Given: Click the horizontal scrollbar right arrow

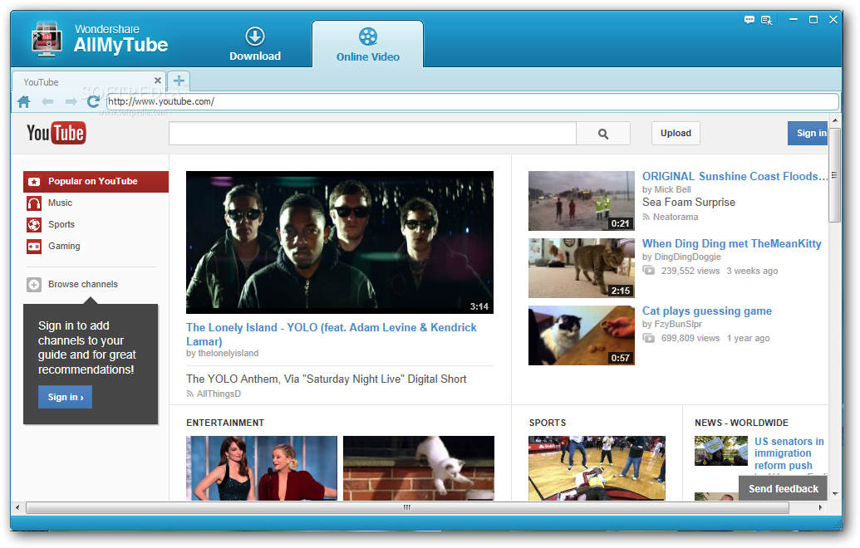Looking at the screenshot, I should [x=820, y=508].
